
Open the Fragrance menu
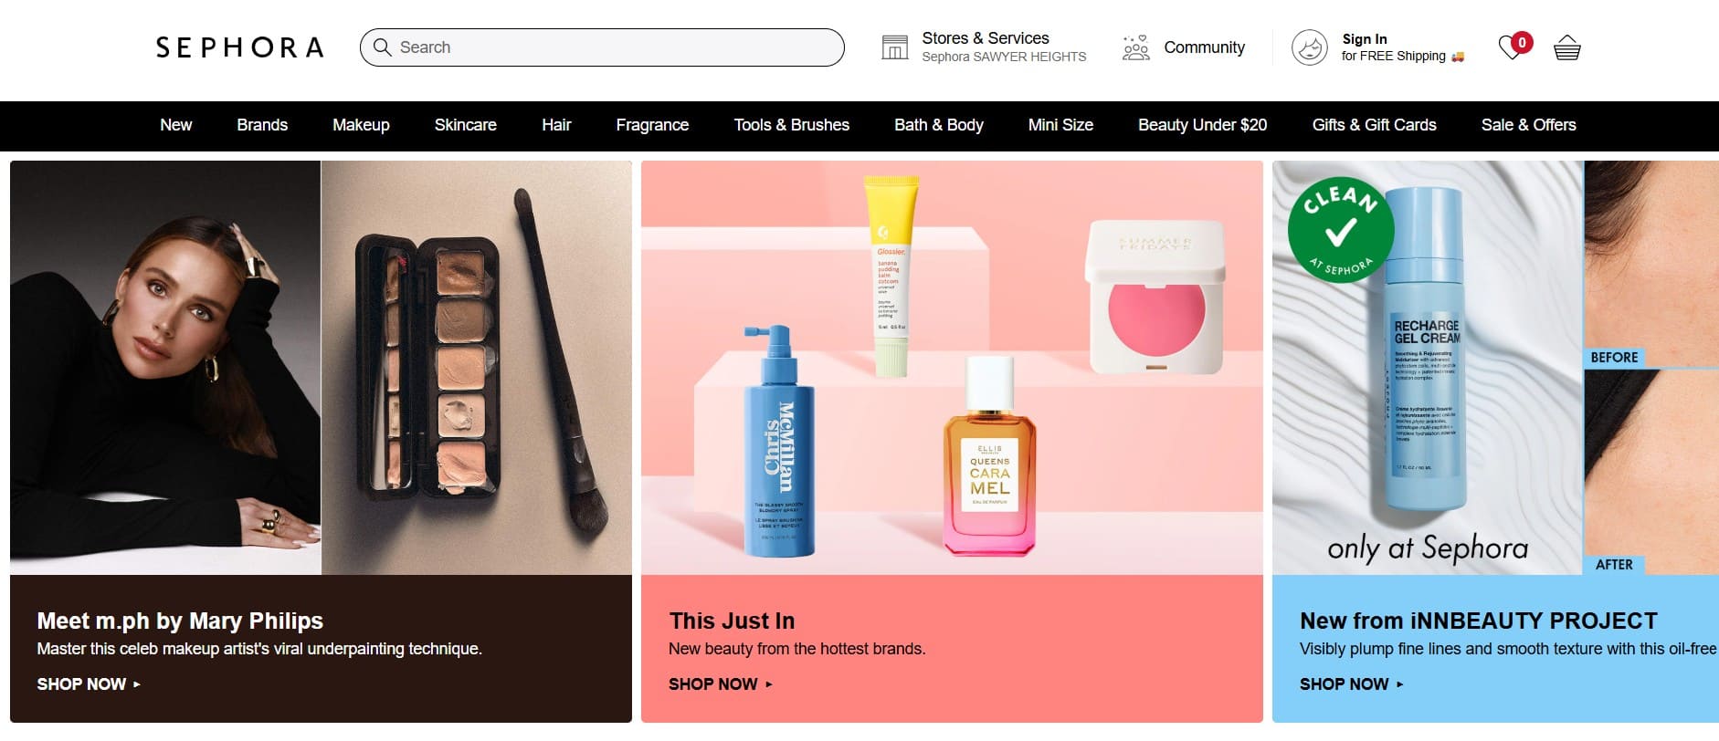[x=652, y=125]
